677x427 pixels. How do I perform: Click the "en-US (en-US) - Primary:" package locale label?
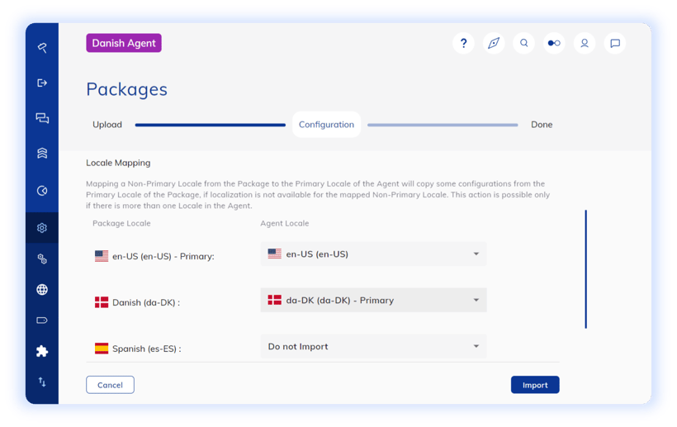tap(163, 256)
